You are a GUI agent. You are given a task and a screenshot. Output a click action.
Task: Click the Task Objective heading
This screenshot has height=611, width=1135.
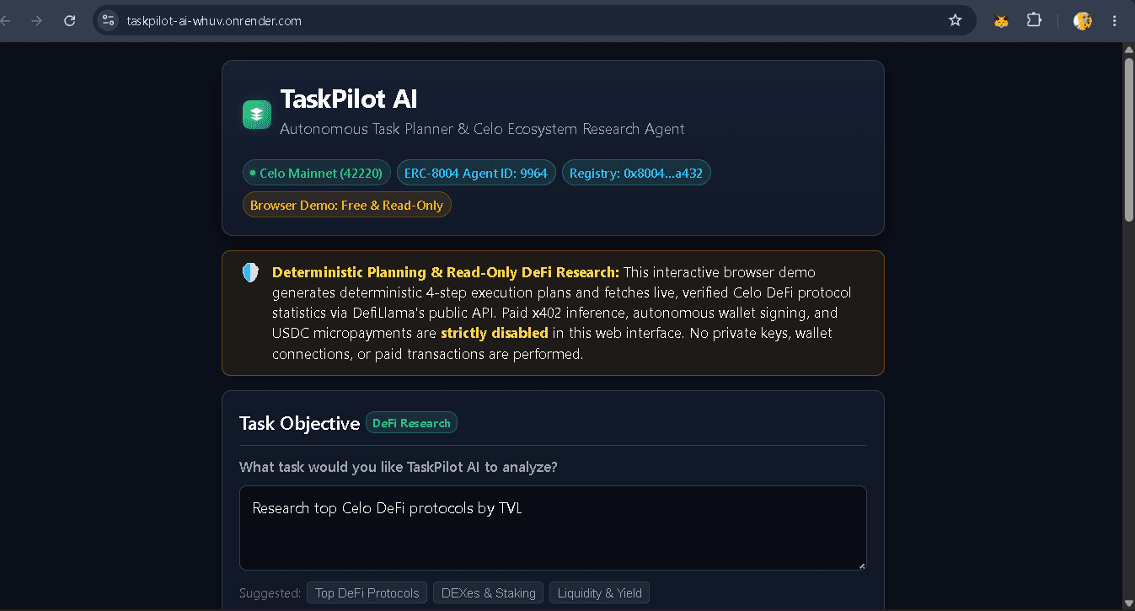pyautogui.click(x=300, y=423)
